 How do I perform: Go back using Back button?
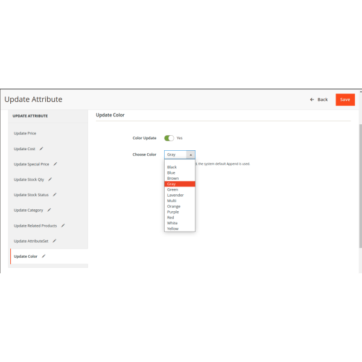[319, 100]
